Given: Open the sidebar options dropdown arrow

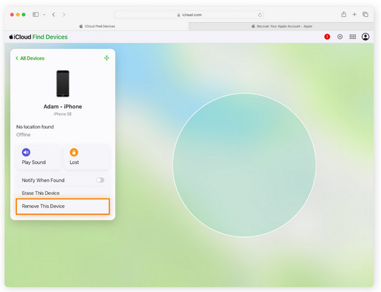Looking at the screenshot, I should 44,15.
